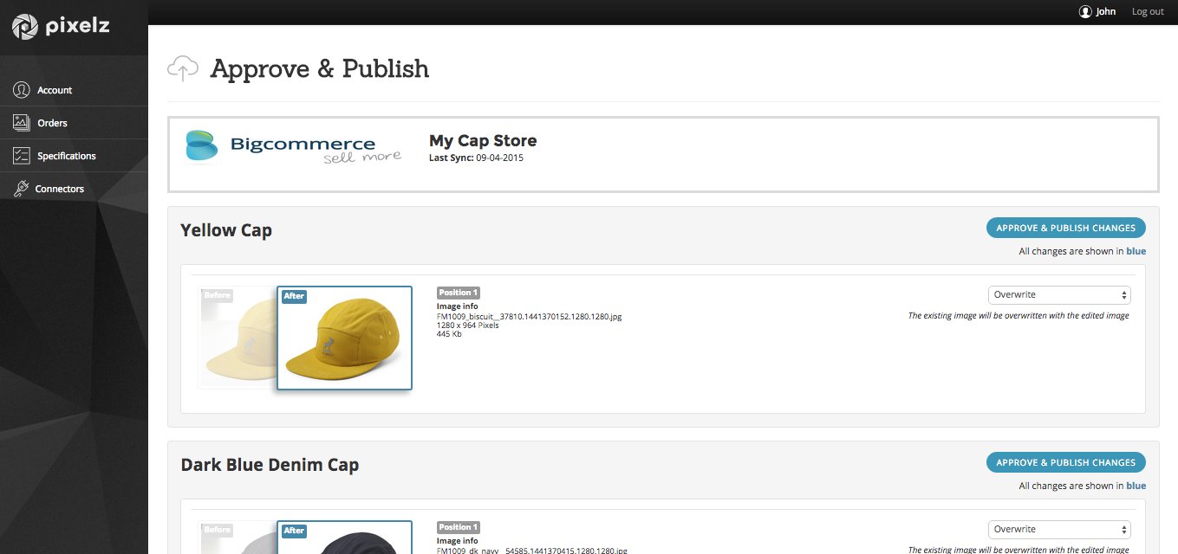Approve & Publish Changes for Yellow Cap
The height and width of the screenshot is (554, 1178).
(1065, 229)
